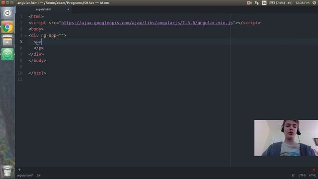
Task: Click the webcam video overlay
Action: coord(286,138)
